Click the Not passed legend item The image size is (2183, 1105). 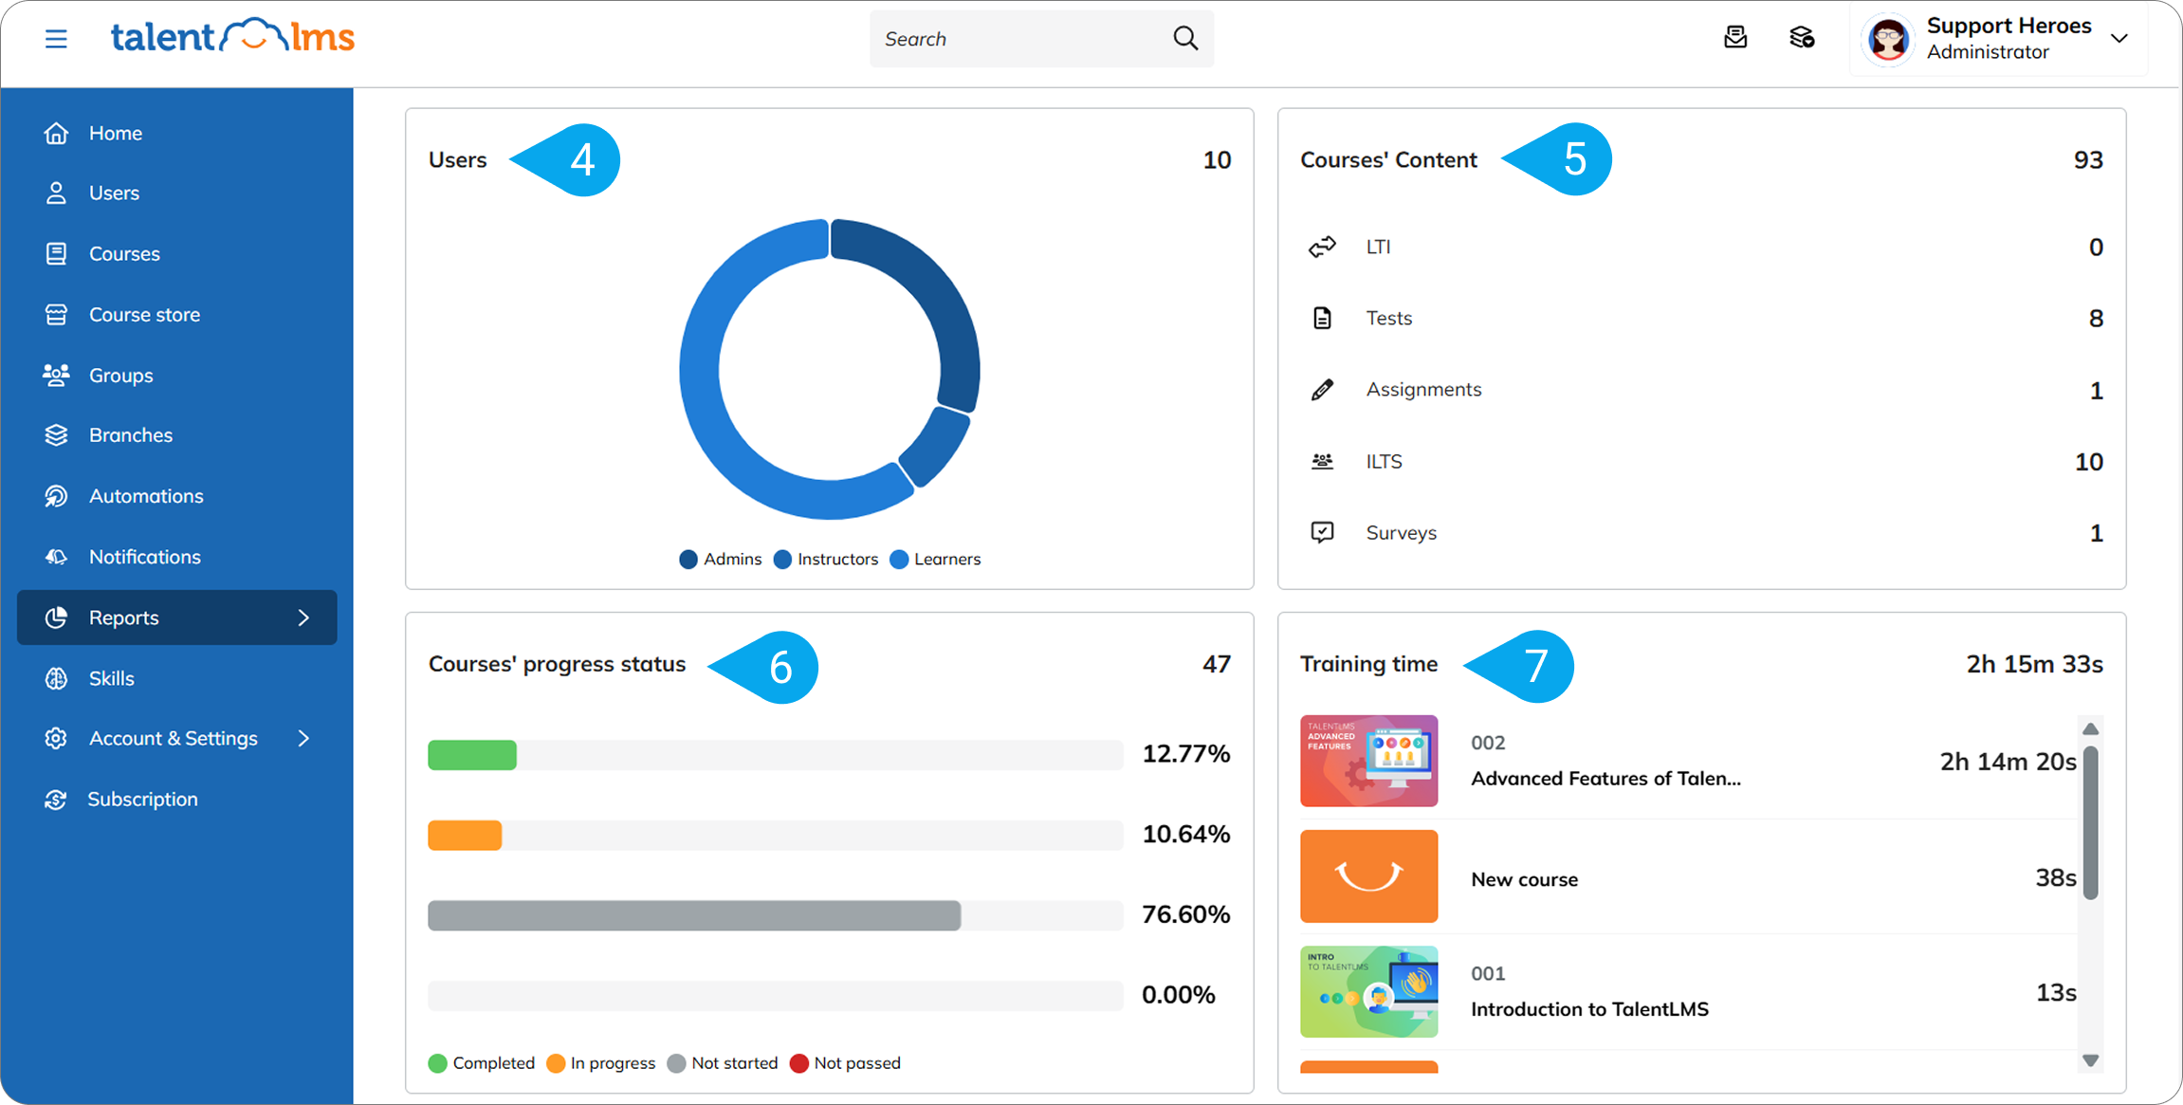click(845, 1063)
